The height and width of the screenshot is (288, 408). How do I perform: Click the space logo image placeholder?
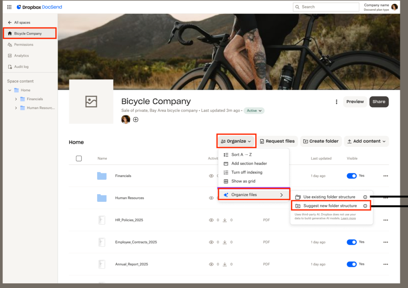(x=91, y=101)
